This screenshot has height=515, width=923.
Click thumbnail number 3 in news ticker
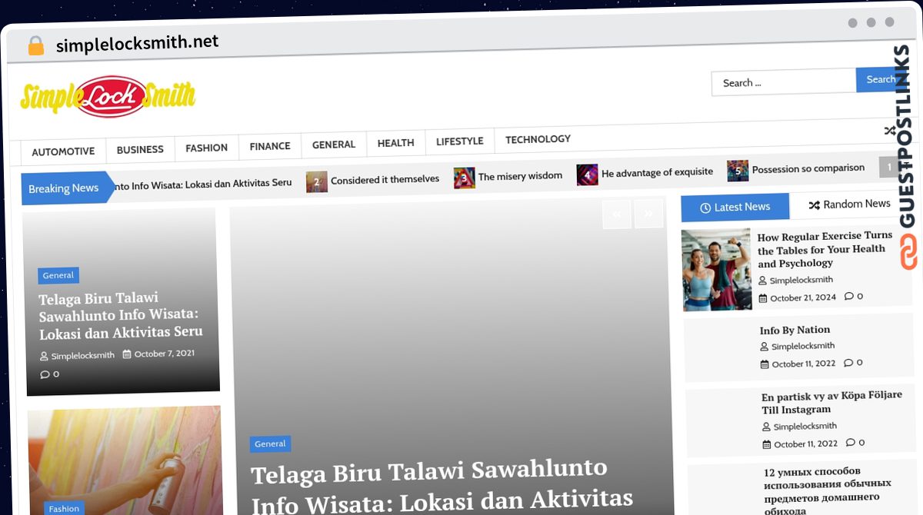[x=464, y=178]
